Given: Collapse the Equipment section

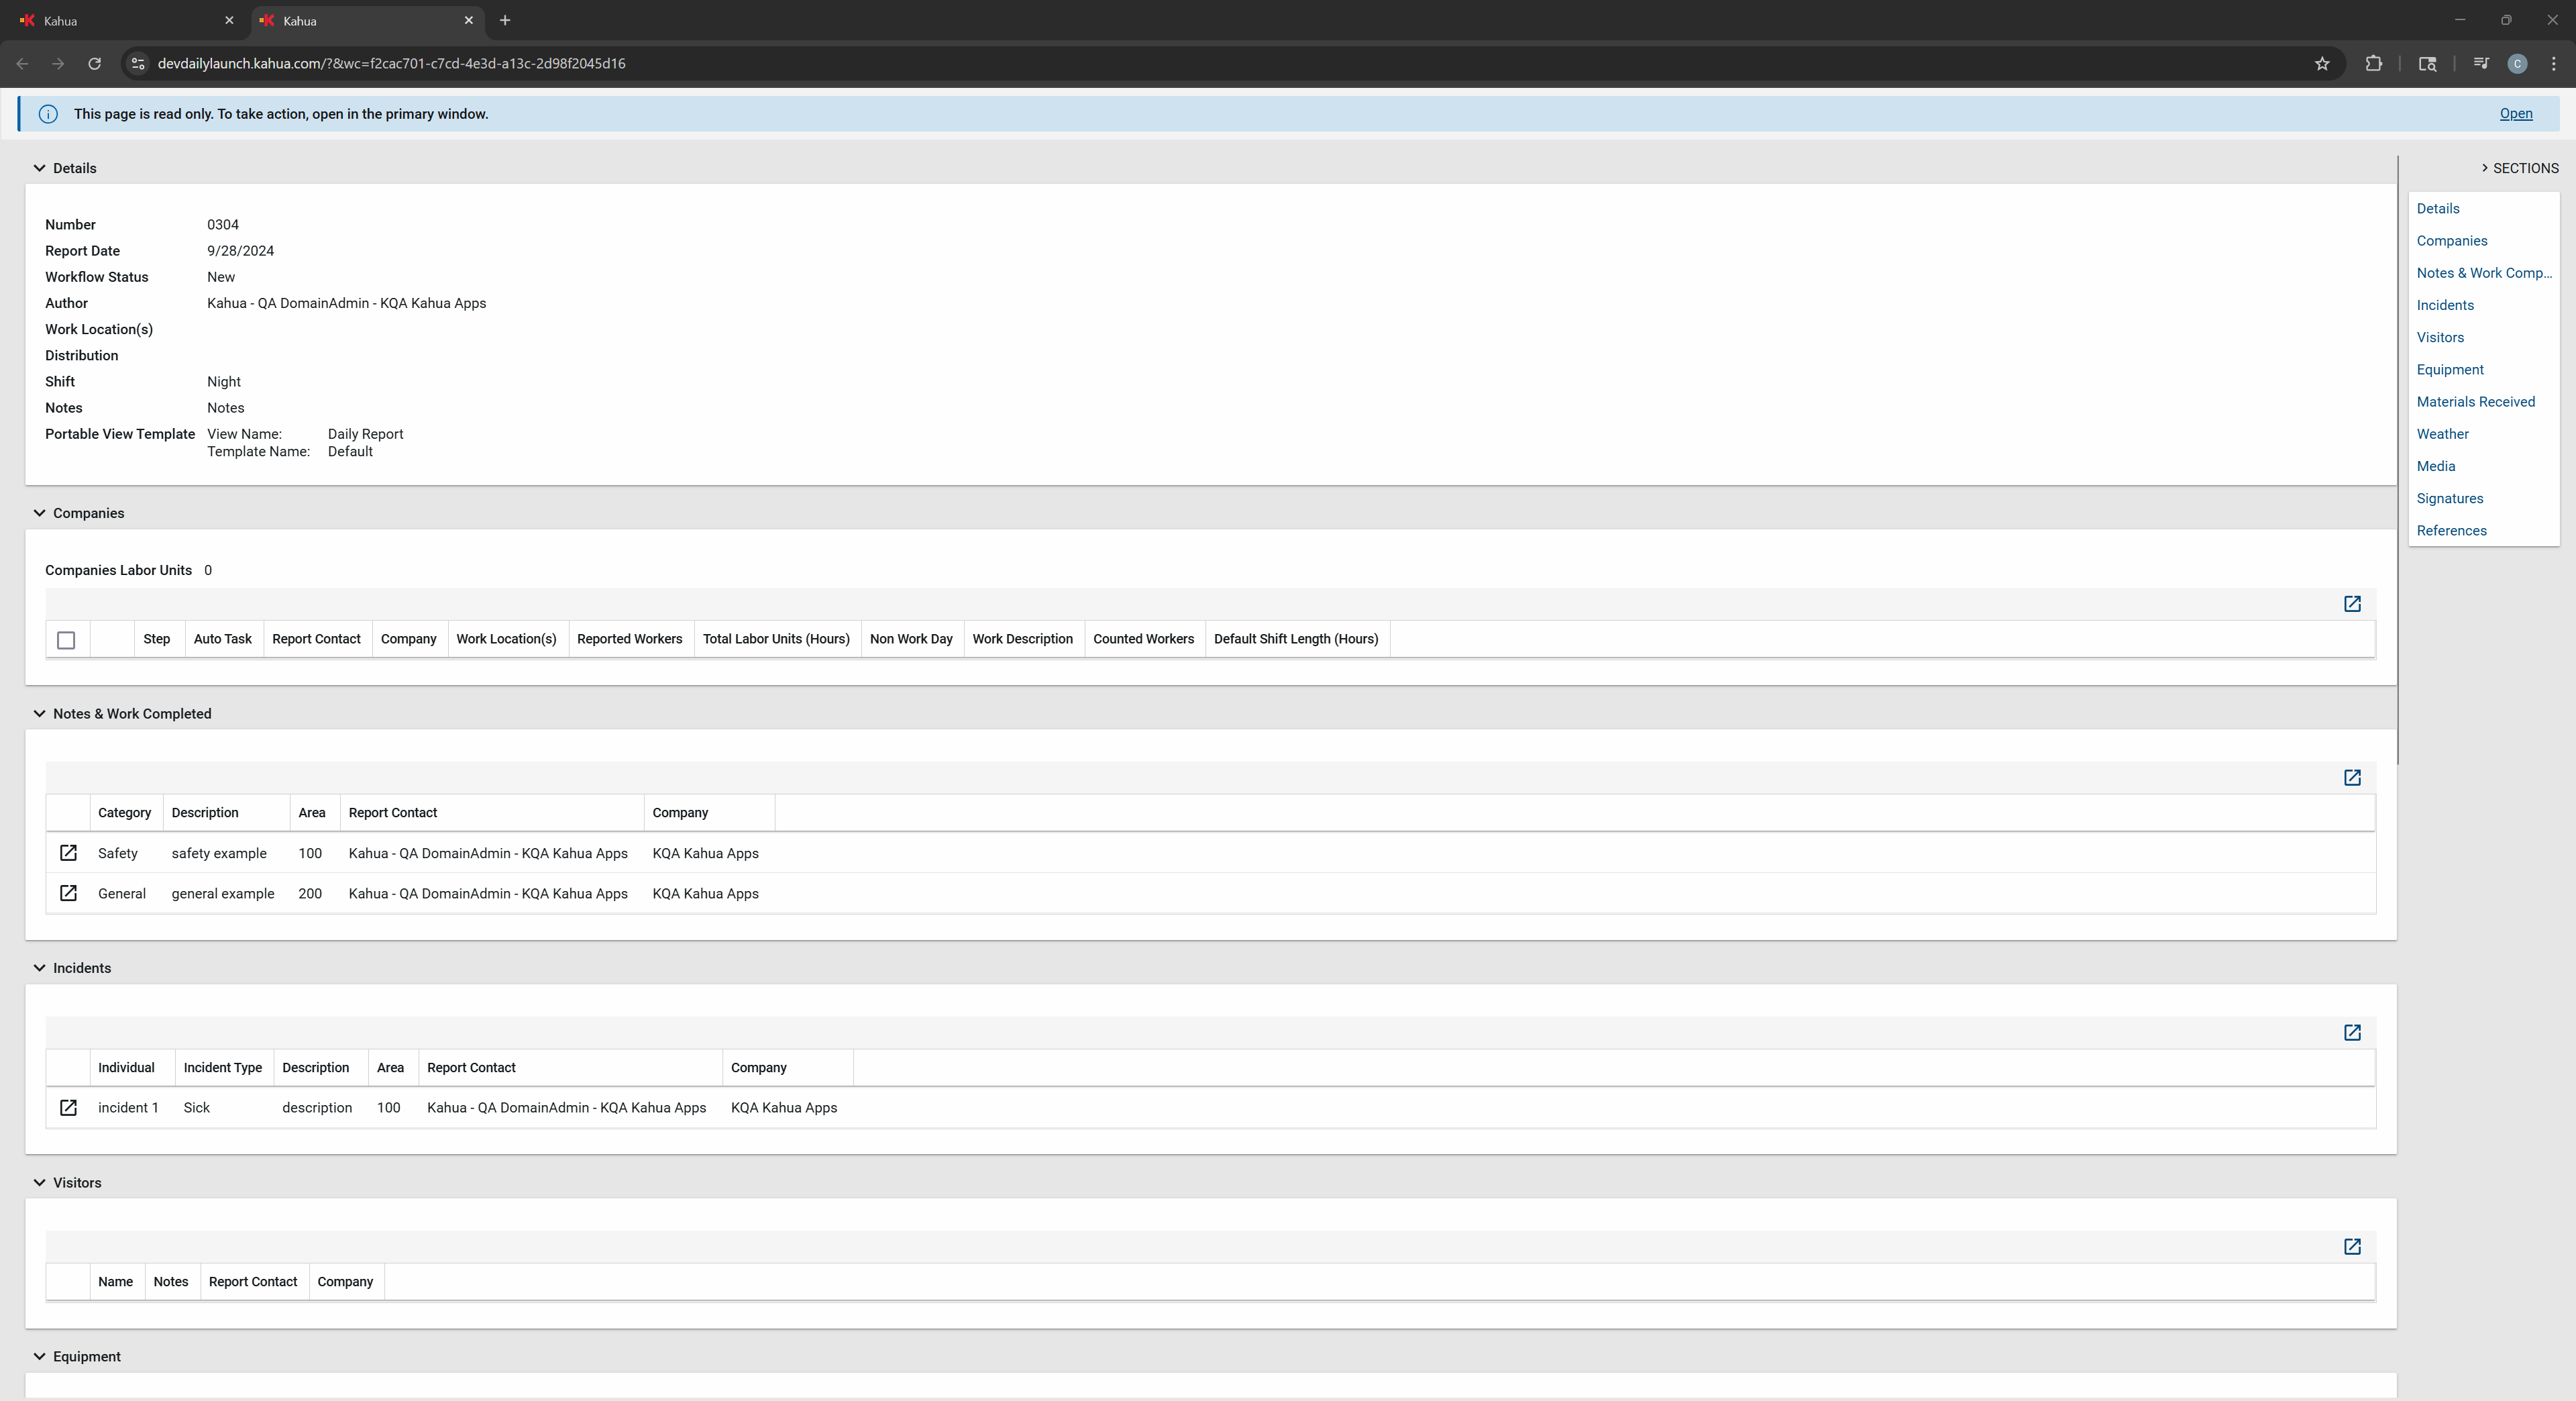Looking at the screenshot, I should pos(40,1357).
